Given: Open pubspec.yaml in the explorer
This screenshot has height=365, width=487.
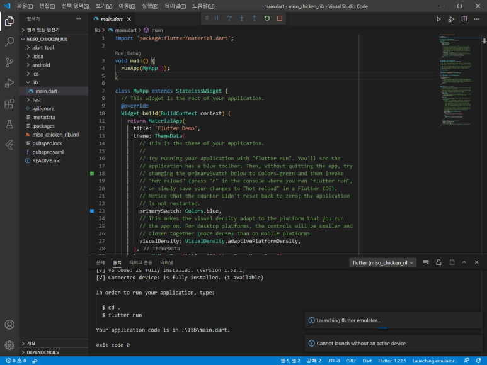Looking at the screenshot, I should pyautogui.click(x=54, y=152).
